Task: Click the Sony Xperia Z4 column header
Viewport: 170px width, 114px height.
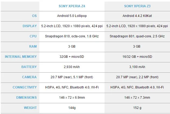Action: point(72,6)
